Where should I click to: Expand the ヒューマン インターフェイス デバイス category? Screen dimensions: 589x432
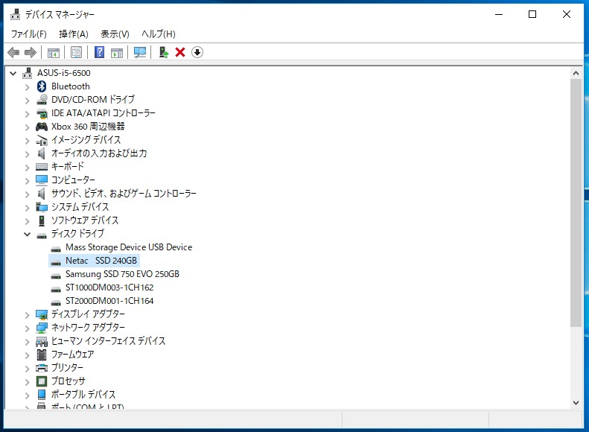(x=27, y=342)
